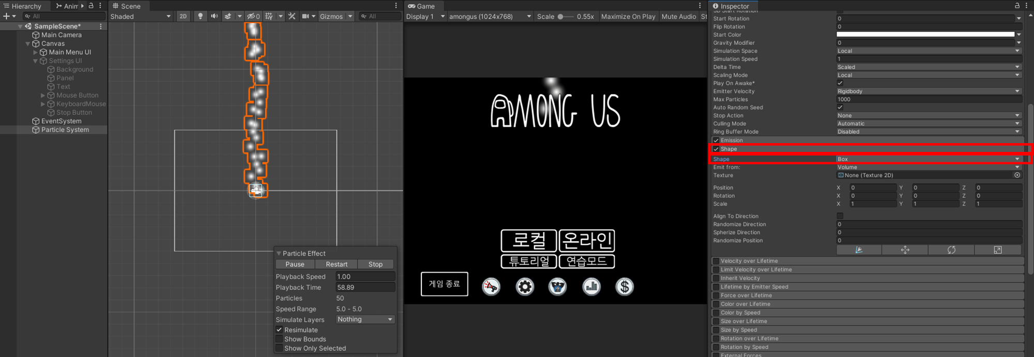Uncheck Auto Random Seed checkbox
Viewport: 1034px width, 357px height.
pos(840,107)
